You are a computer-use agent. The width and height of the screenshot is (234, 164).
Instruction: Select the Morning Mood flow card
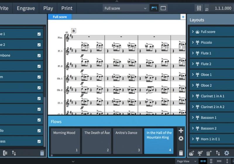65,141
